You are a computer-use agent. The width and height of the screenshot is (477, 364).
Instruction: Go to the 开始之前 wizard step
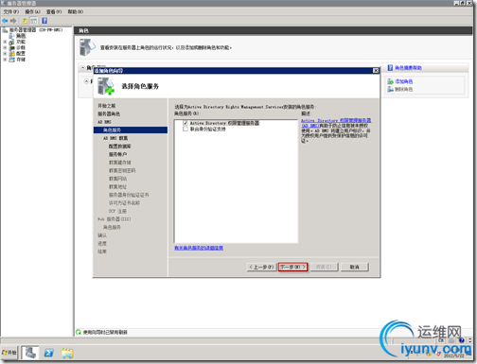pyautogui.click(x=107, y=106)
